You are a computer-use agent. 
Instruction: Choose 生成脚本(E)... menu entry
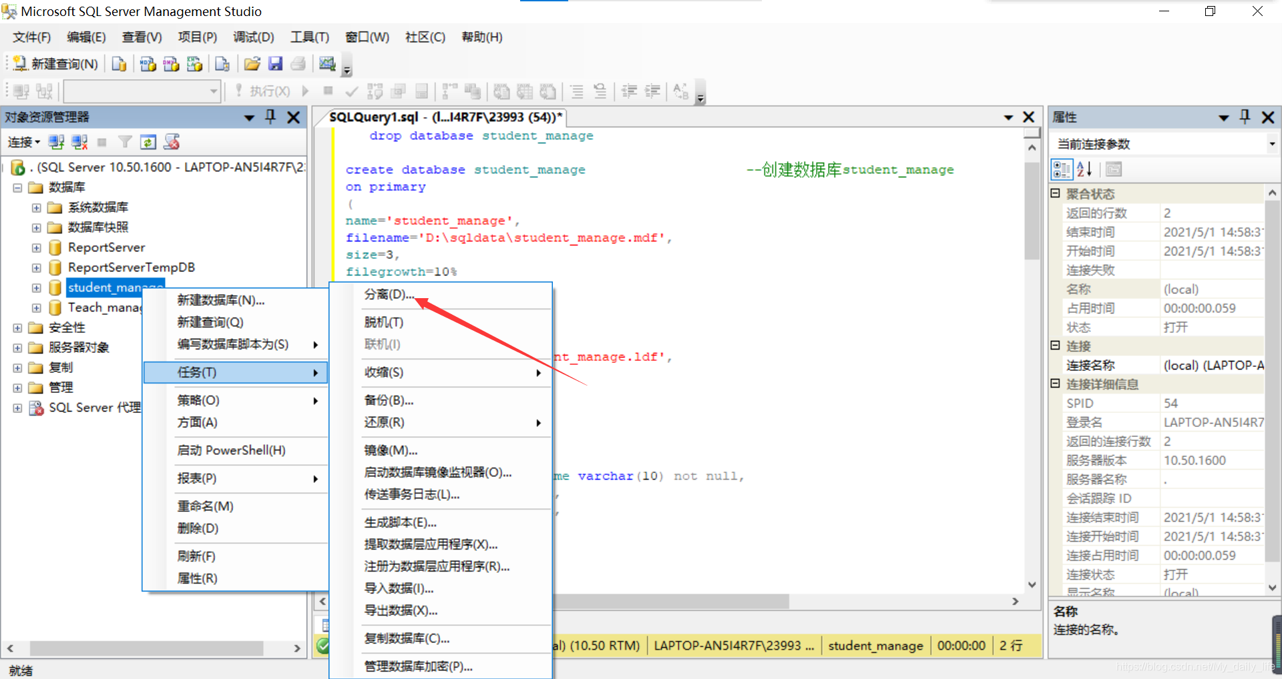[442, 522]
